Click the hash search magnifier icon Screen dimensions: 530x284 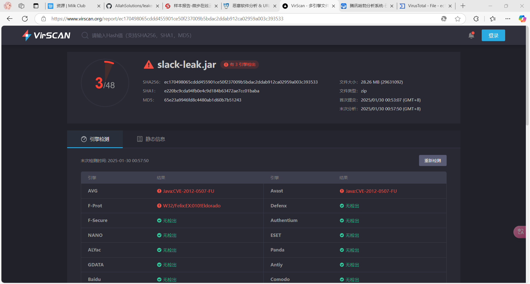coord(85,35)
